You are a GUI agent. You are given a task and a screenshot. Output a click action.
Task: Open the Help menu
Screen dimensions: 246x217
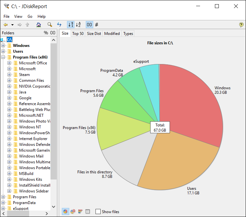click(41, 16)
